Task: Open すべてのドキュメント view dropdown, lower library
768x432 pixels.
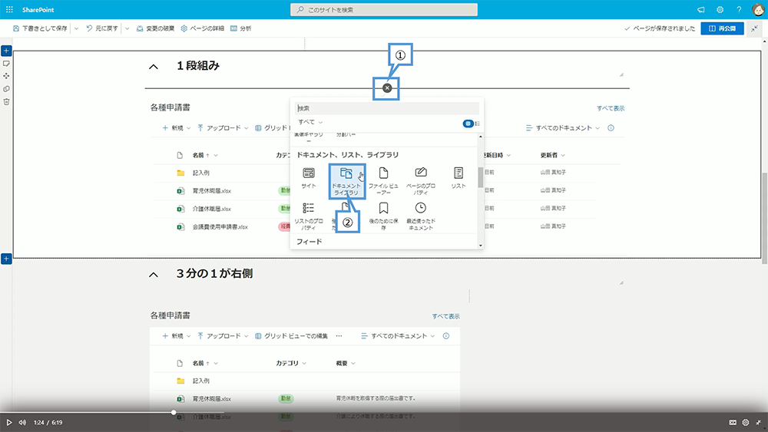Action: tap(398, 335)
